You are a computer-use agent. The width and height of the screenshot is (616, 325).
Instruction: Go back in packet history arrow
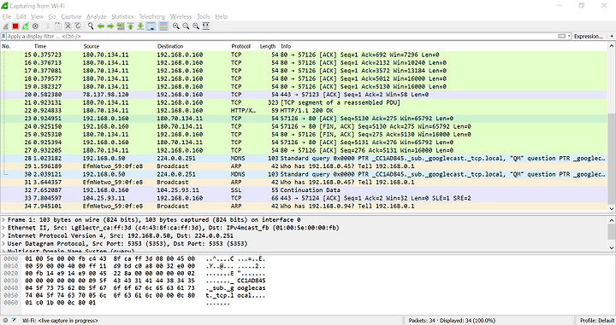click(x=101, y=26)
